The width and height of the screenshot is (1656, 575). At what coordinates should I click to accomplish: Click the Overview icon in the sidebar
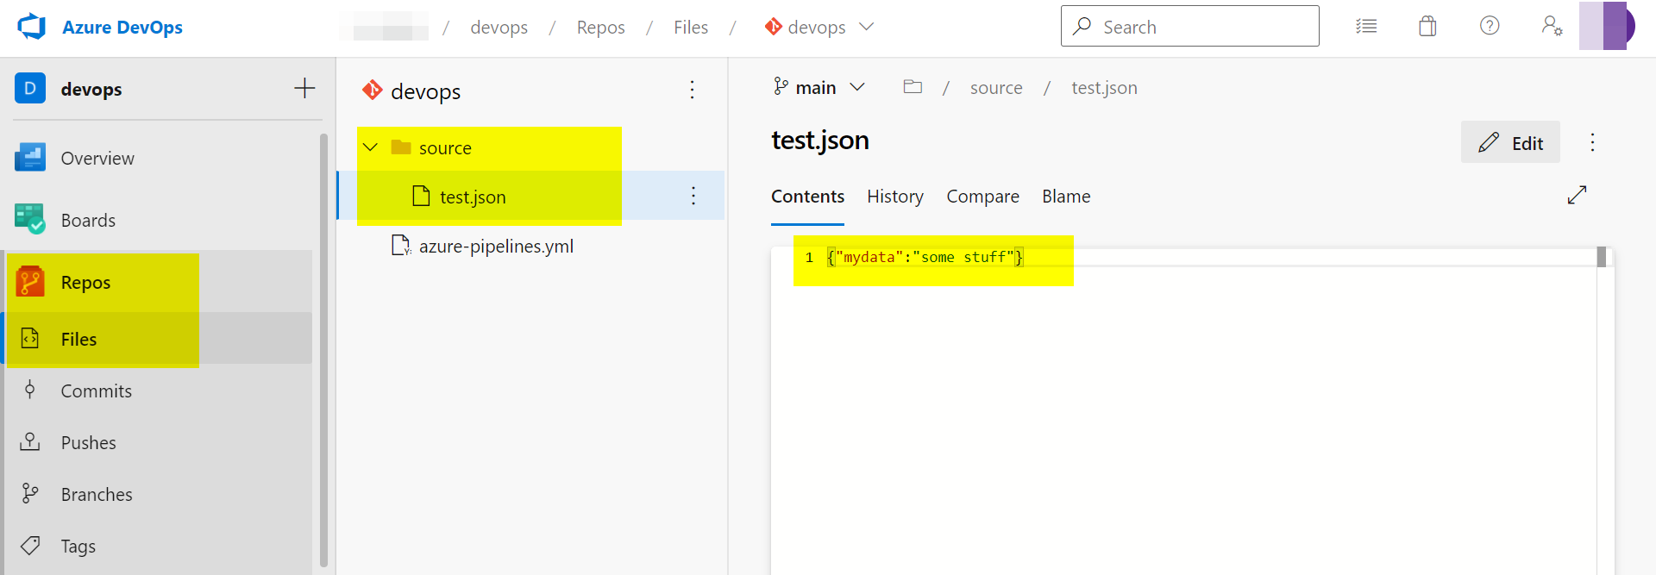point(30,158)
